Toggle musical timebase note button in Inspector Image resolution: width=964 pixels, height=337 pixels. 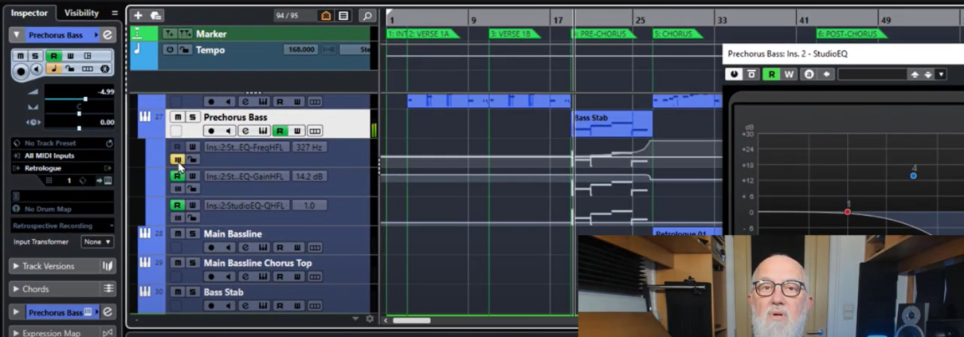[x=53, y=69]
